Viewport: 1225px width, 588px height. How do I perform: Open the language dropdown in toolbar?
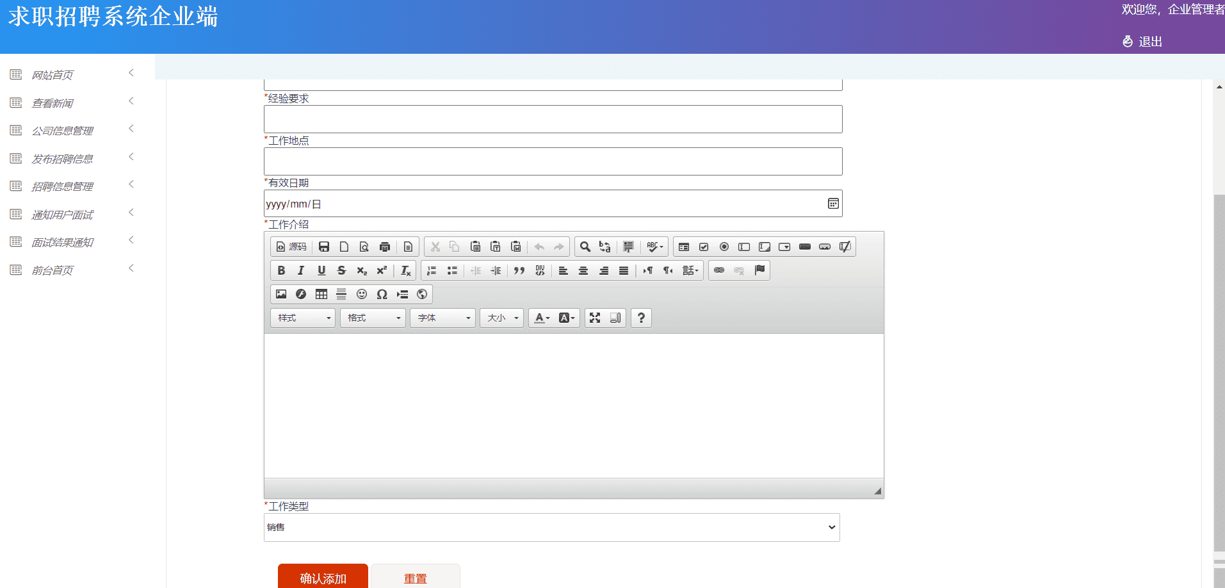pyautogui.click(x=690, y=270)
